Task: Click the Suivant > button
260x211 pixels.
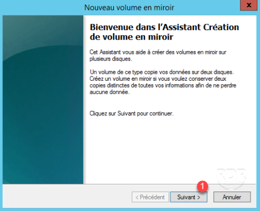Action: tap(189, 197)
